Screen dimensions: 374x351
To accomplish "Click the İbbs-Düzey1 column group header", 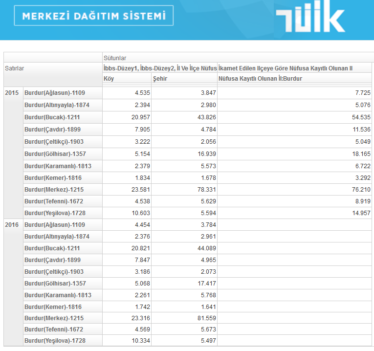I will point(160,68).
